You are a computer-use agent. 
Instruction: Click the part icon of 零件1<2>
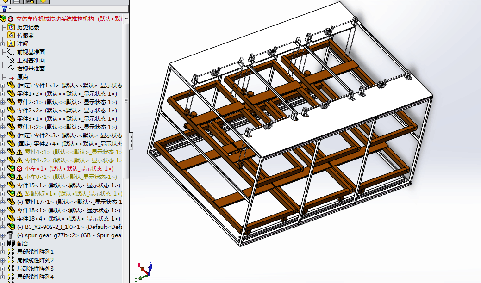[11, 93]
